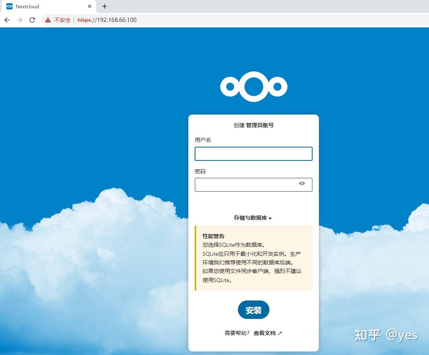Expand the 存储与数据库 section
The width and height of the screenshot is (429, 355).
[252, 218]
